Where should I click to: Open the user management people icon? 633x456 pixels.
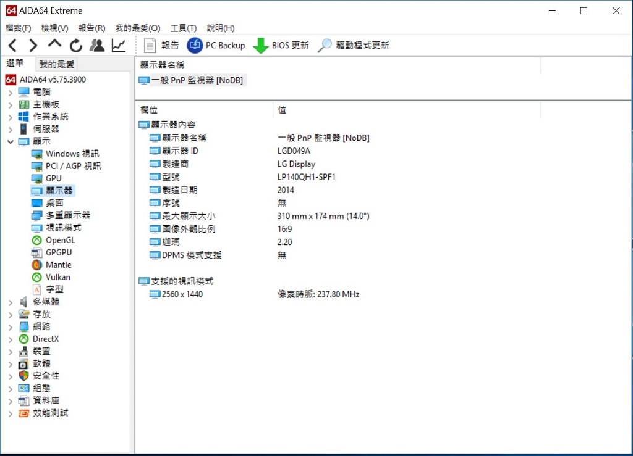click(97, 46)
